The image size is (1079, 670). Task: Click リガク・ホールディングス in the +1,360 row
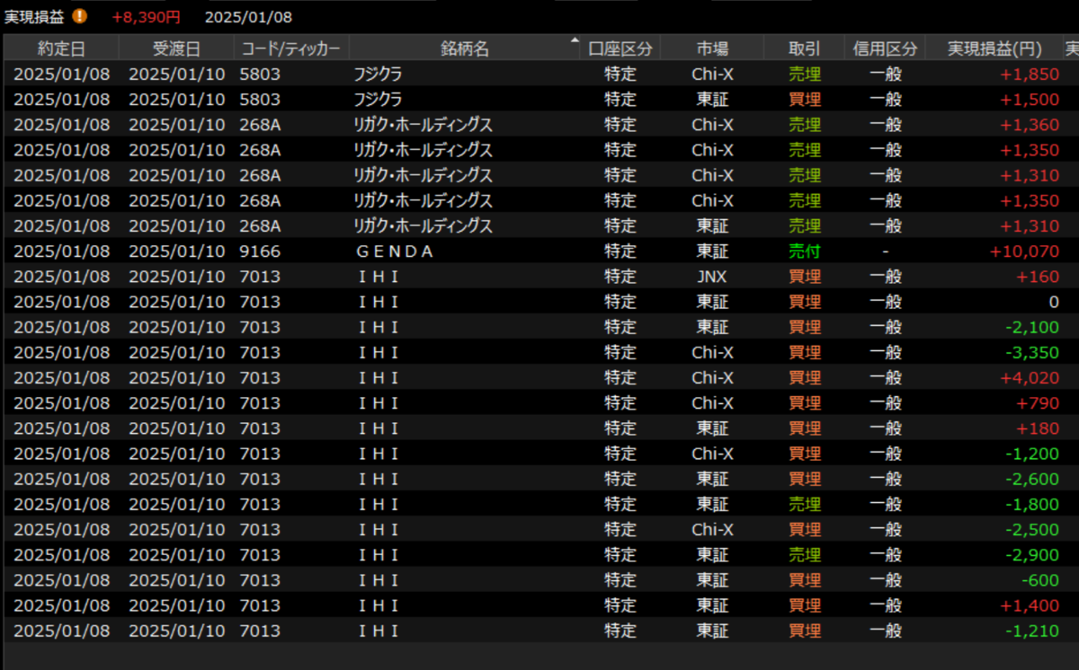pos(424,124)
